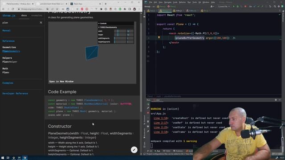Collapse THREE.PlaneGeometry folder in demo controls

pos(116,27)
